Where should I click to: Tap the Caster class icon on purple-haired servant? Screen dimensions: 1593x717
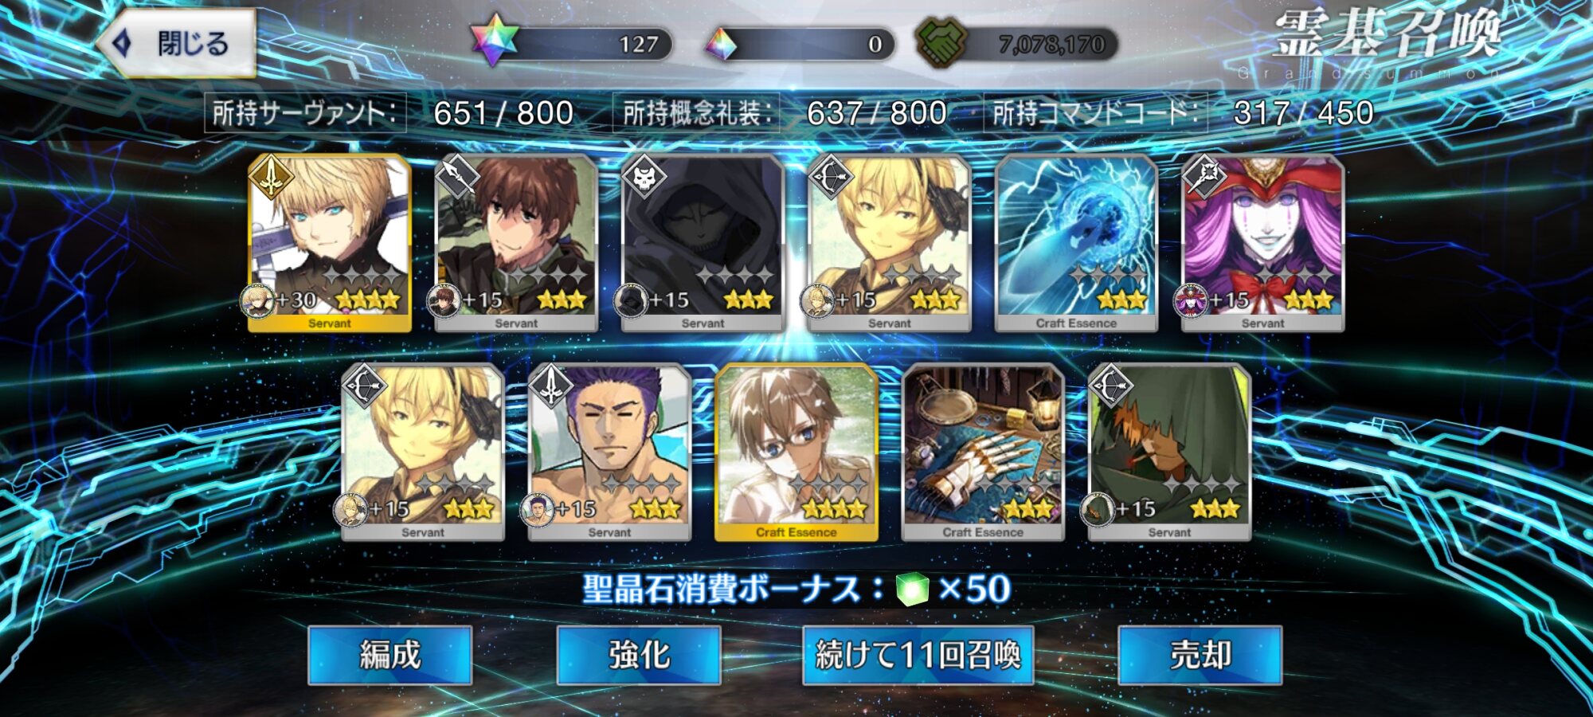pos(1204,176)
